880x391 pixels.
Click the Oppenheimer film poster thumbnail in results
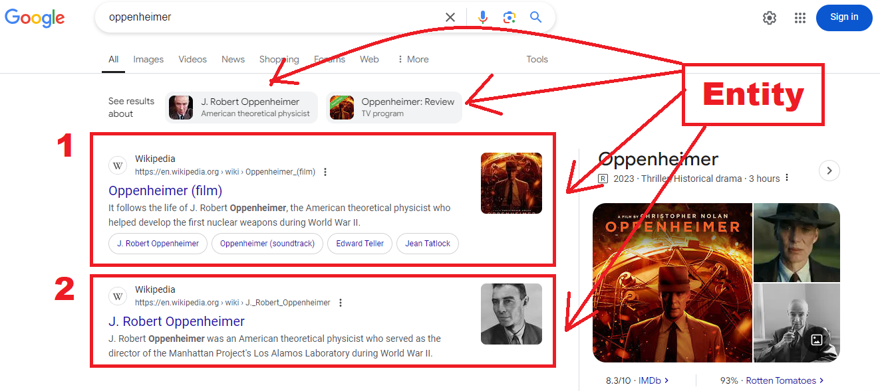pyautogui.click(x=512, y=183)
